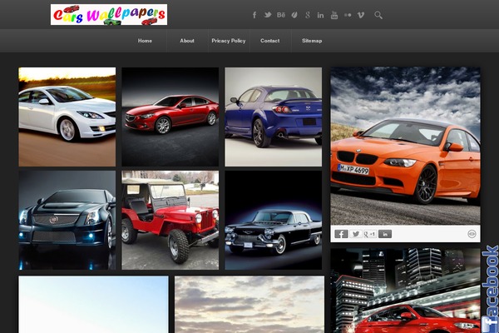Click the eye view icon under BMW
The height and width of the screenshot is (333, 499).
click(x=472, y=234)
